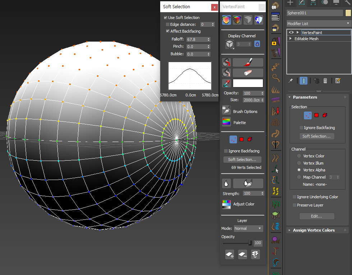The width and height of the screenshot is (352, 275).
Task: Select the Erase tool in VertexPaint
Action: (x=248, y=73)
